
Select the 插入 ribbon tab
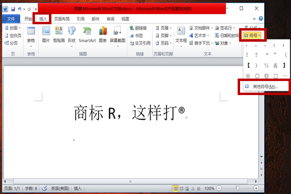pyautogui.click(x=43, y=19)
